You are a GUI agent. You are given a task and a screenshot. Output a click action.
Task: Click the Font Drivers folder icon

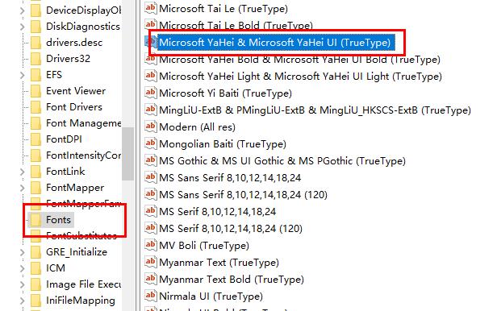[x=35, y=107]
